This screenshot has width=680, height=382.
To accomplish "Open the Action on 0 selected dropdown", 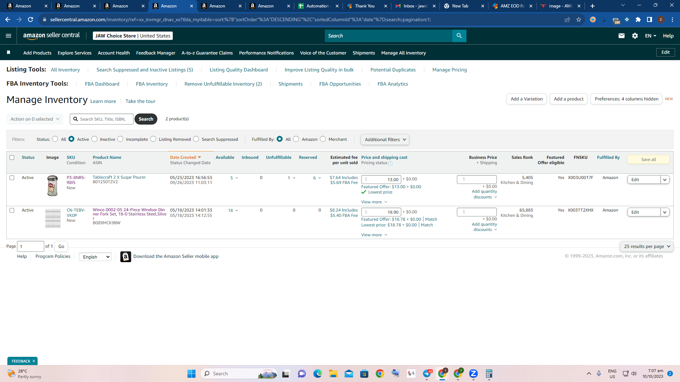I will click(35, 119).
